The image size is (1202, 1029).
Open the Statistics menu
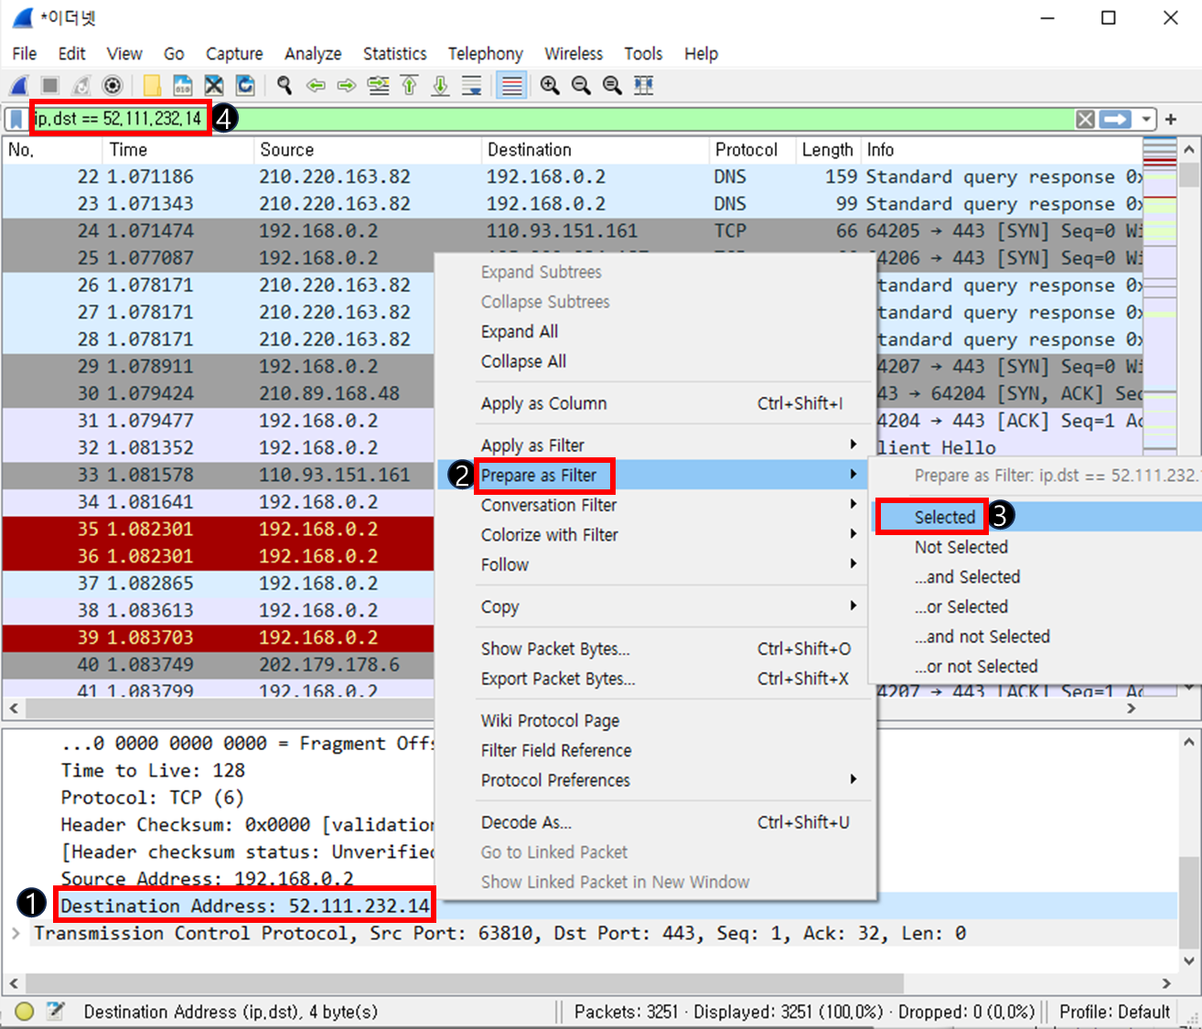coord(394,54)
